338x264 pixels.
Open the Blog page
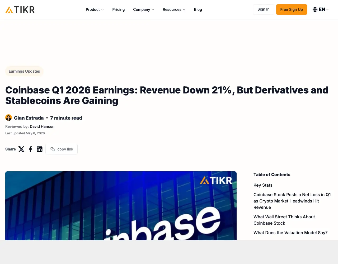pos(198,10)
